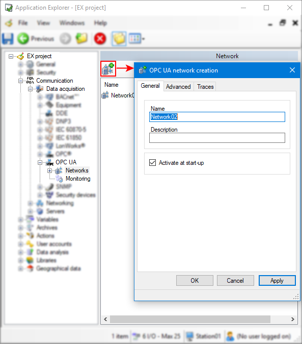Collapse the Data acquisition tree node
Screen dimensions: 302x344
30,89
